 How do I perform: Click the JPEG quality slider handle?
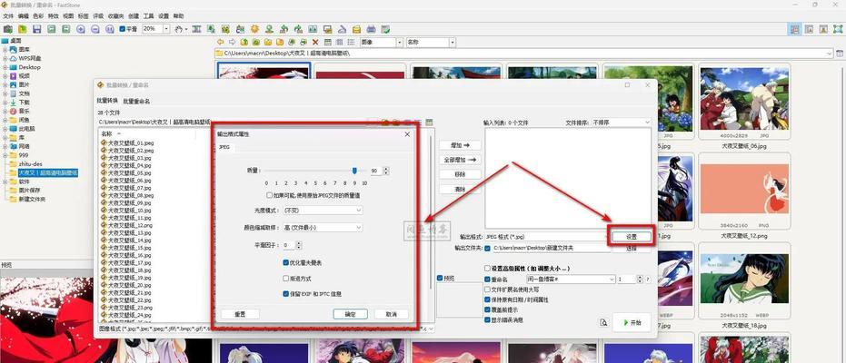(x=354, y=171)
